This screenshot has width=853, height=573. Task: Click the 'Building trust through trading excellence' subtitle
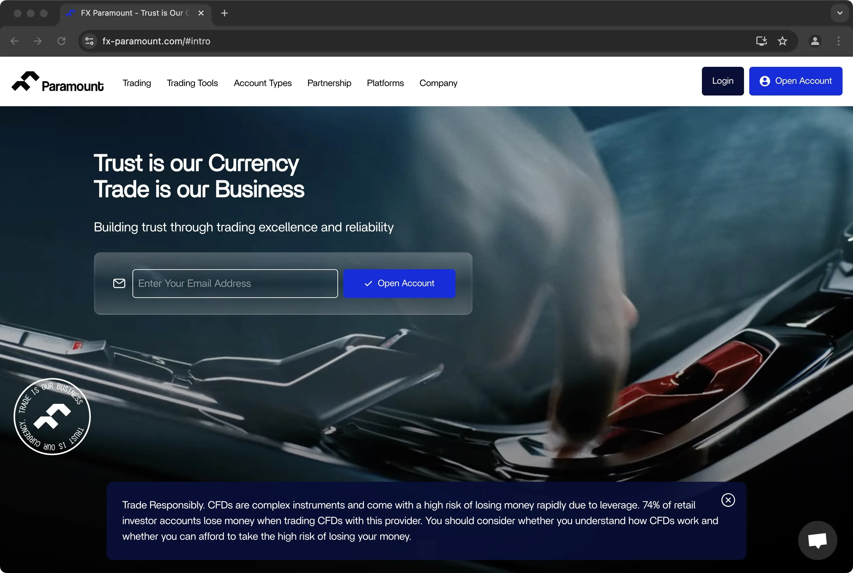(x=244, y=227)
